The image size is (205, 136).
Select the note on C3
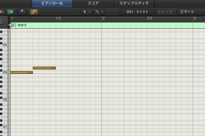22,72
